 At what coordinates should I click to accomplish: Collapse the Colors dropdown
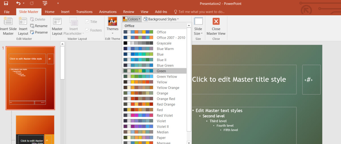[132, 19]
